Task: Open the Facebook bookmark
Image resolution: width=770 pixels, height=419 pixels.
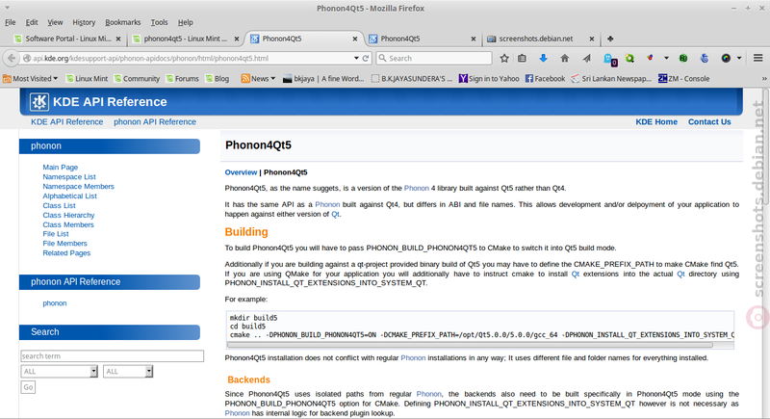Action: [545, 79]
